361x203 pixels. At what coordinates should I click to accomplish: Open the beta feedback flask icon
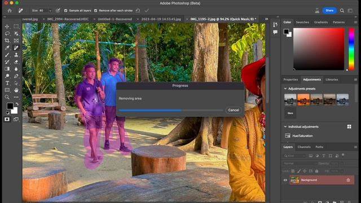pyautogui.click(x=317, y=11)
